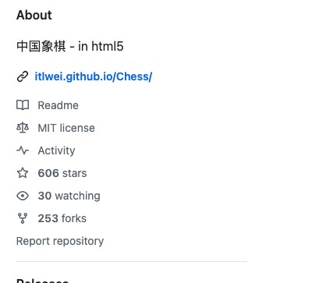Click the divider line below Report repository
319x283 pixels.
132,262
